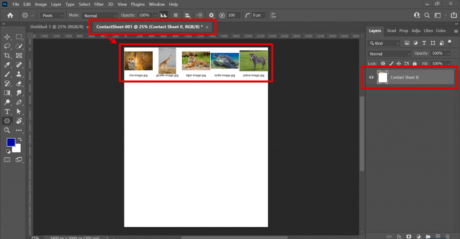Click the layer style fx icon
Image resolution: width=460 pixels, height=239 pixels.
point(399,236)
